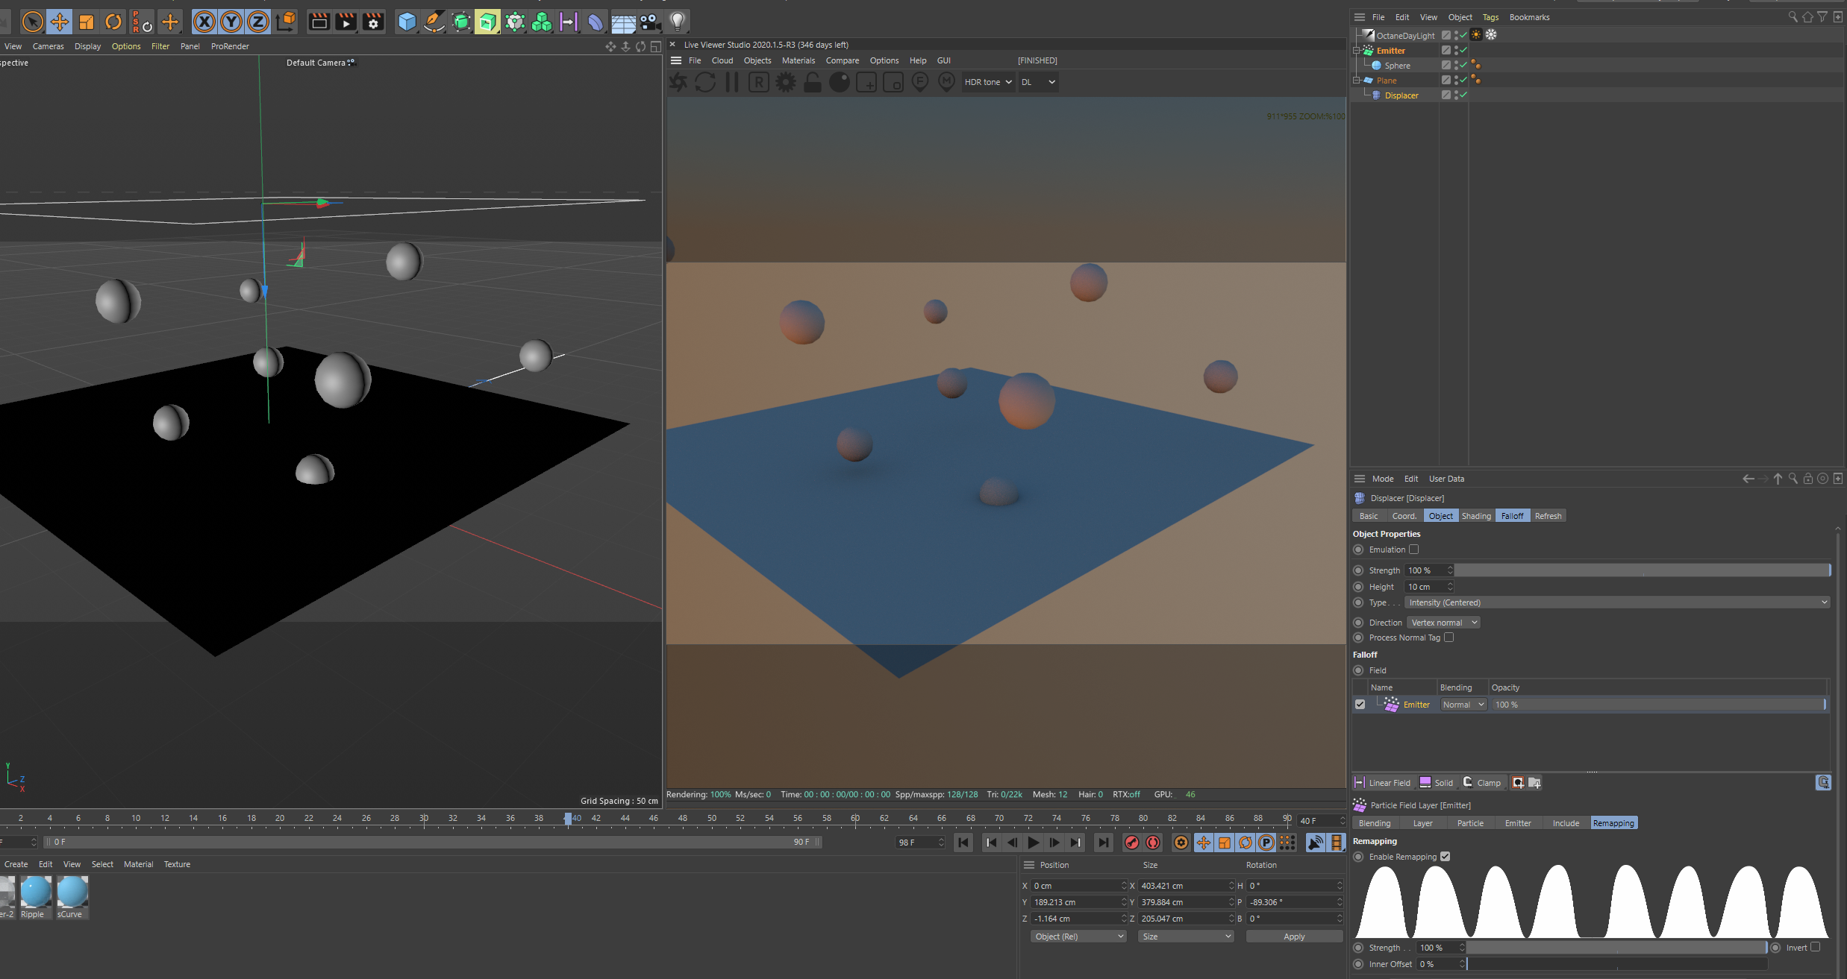Open the Materials menu in Live Viewer
This screenshot has height=979, width=1847.
click(x=798, y=60)
